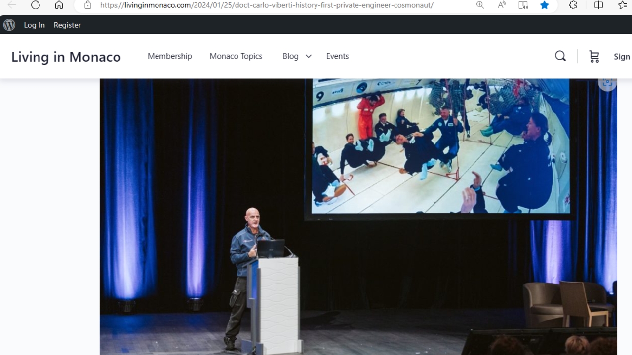Open WordPress logo menu in admin bar
The height and width of the screenshot is (355, 632).
[9, 25]
